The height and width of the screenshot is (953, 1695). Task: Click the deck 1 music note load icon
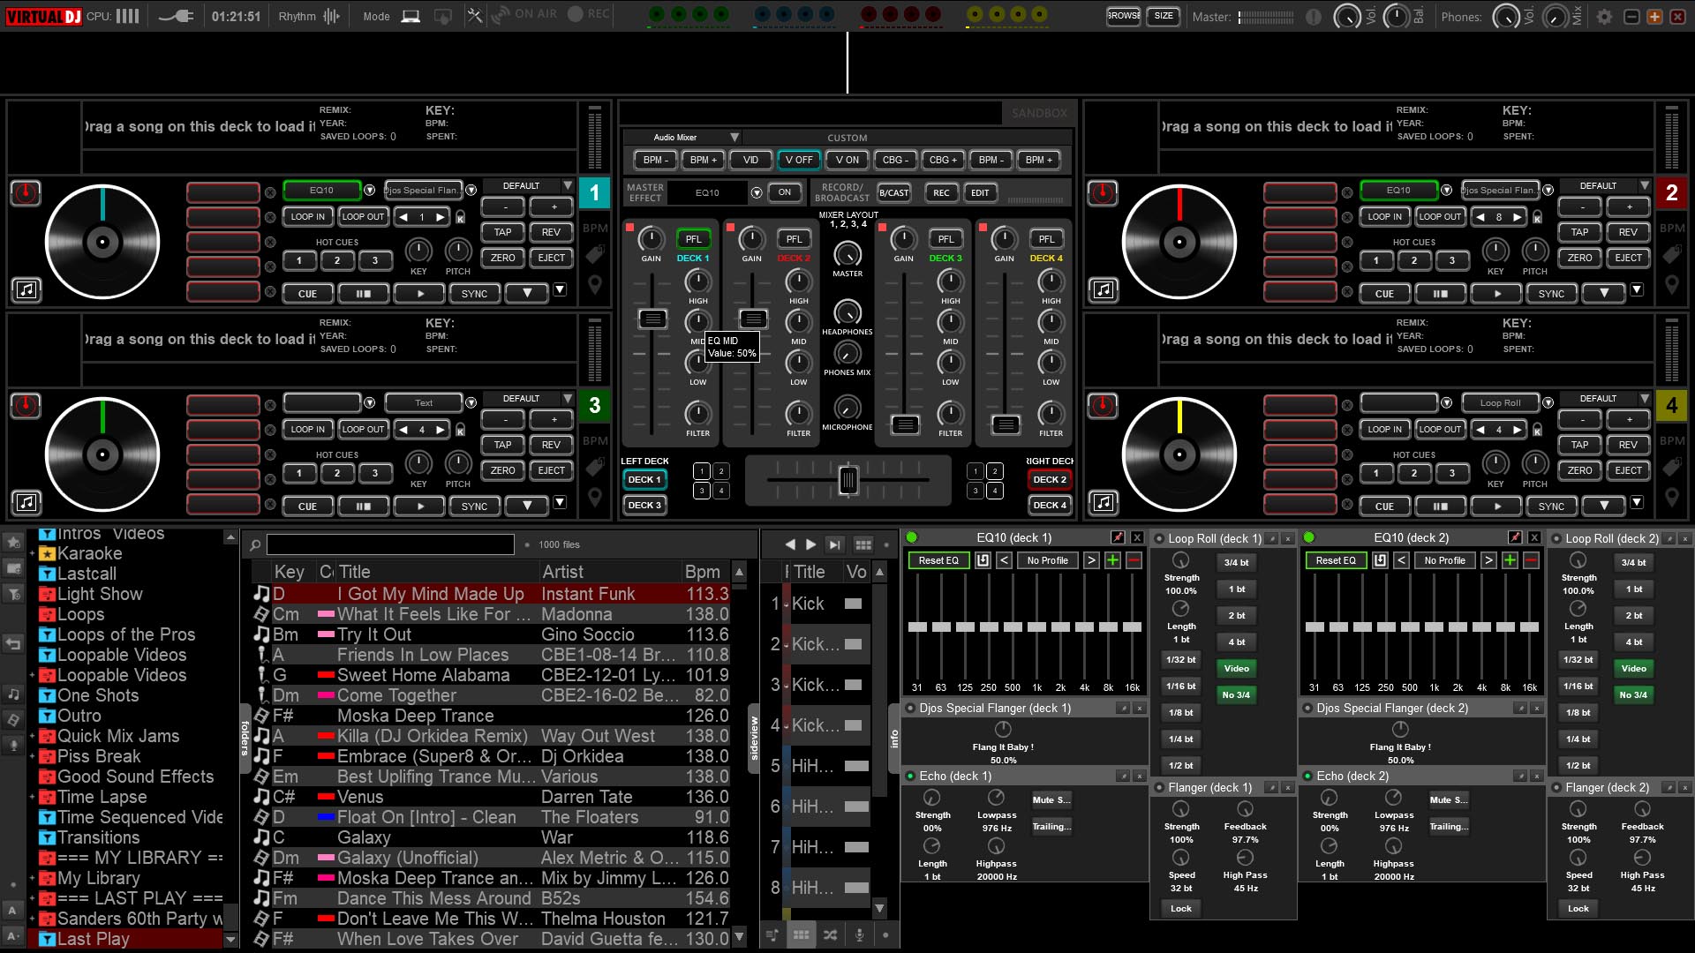tap(26, 289)
